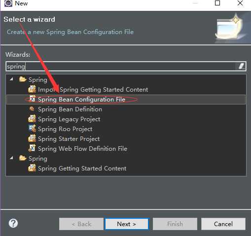Screen dimensions: 251x236
Task: Click the Select a wizard heading
Action: point(30,19)
